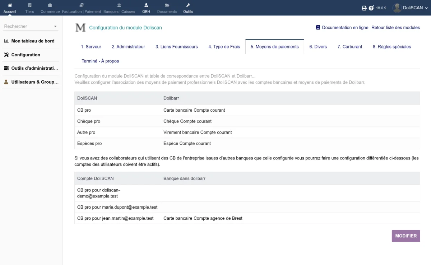Switch to the 2. Administrateur tab
The height and width of the screenshot is (265, 431).
[128, 47]
